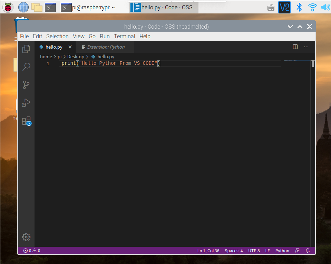Image resolution: width=331 pixels, height=264 pixels.
Task: Open the Selection menu
Action: [57, 36]
